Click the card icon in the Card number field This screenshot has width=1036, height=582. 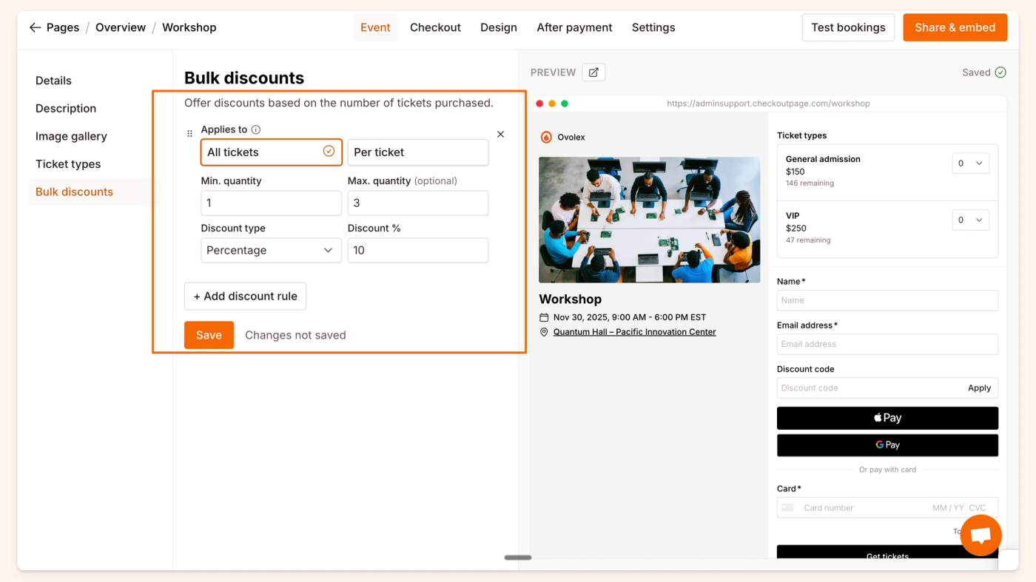click(787, 508)
